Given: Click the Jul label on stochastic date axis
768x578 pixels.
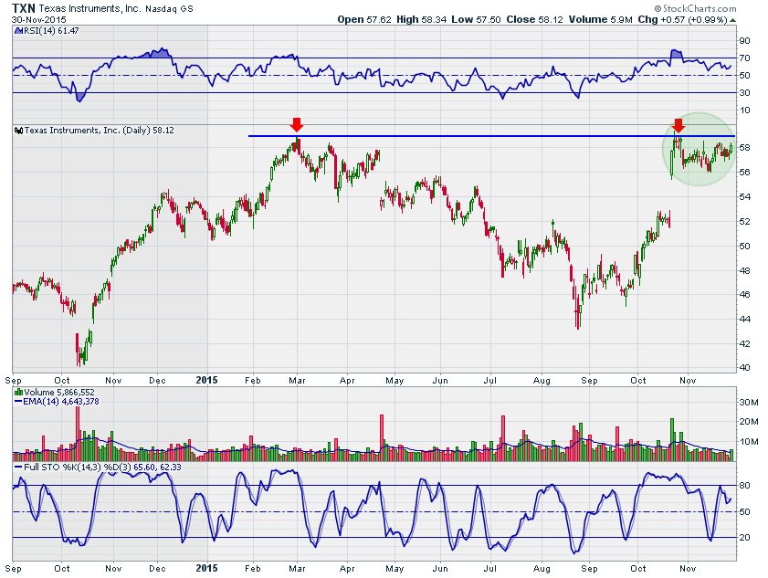Looking at the screenshot, I should click(x=489, y=568).
